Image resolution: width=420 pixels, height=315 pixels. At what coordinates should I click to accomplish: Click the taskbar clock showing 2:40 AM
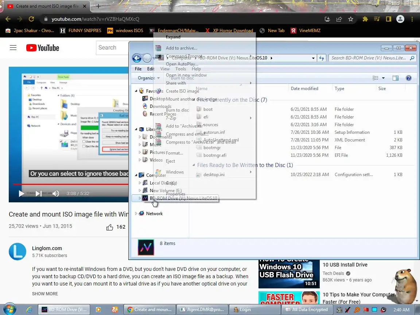(401, 310)
